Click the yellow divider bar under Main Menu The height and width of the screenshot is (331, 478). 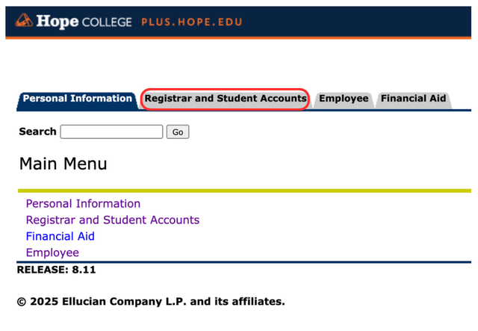coord(244,191)
